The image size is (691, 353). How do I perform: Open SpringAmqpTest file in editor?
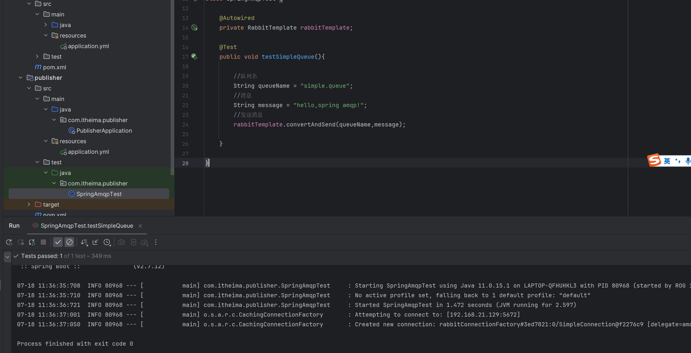(x=99, y=194)
